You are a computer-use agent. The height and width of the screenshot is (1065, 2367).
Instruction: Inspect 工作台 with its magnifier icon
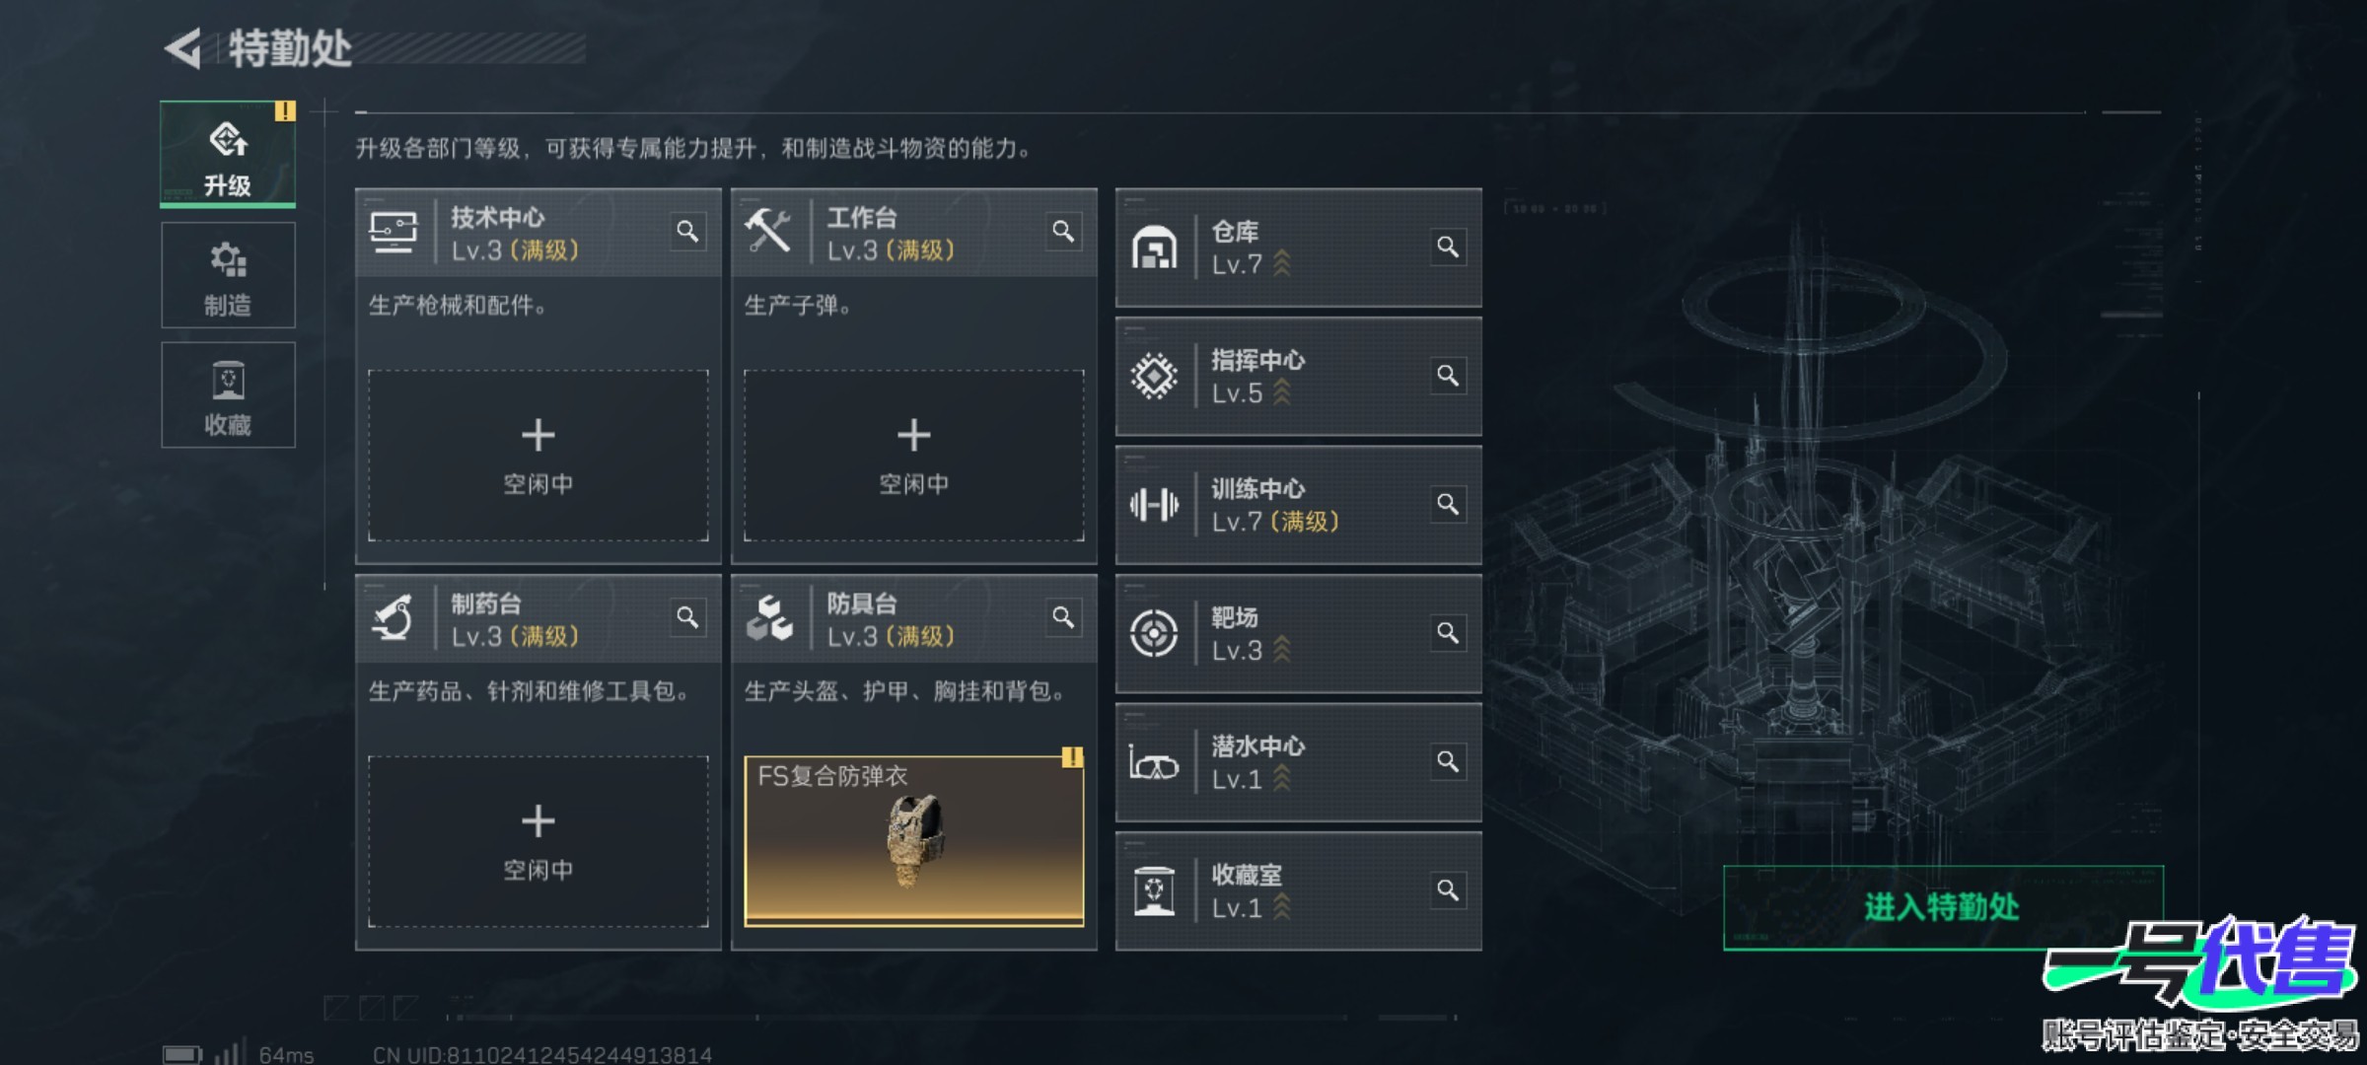pos(1063,232)
